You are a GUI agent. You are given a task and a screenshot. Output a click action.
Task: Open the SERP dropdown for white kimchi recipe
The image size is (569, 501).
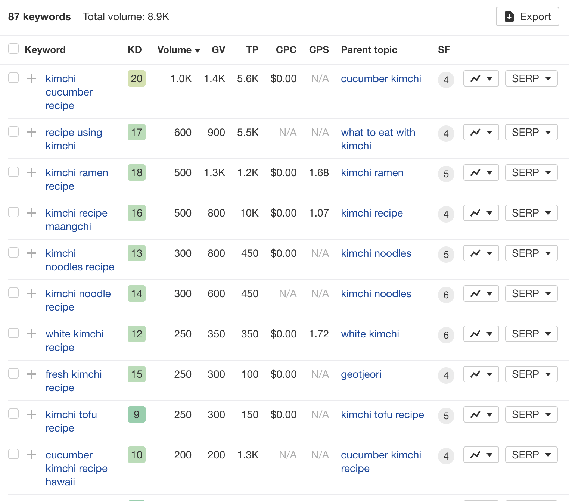click(x=531, y=334)
